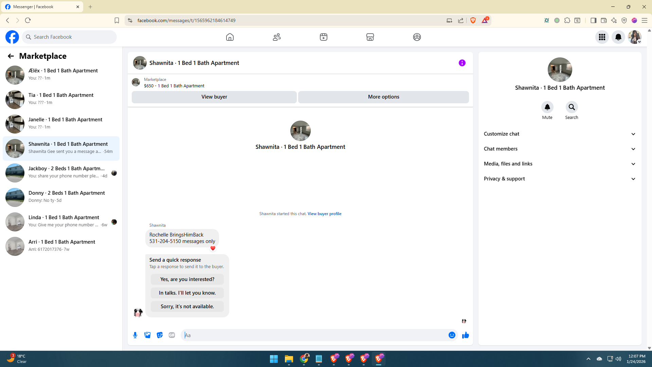Click the View buyer button
Image resolution: width=652 pixels, height=367 pixels.
(x=214, y=97)
